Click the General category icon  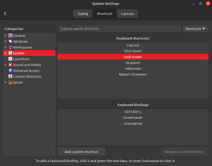[10, 36]
